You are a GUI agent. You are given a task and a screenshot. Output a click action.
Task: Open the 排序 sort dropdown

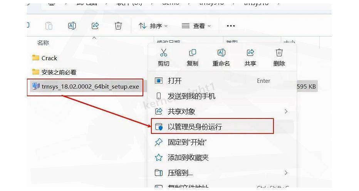pos(153,26)
